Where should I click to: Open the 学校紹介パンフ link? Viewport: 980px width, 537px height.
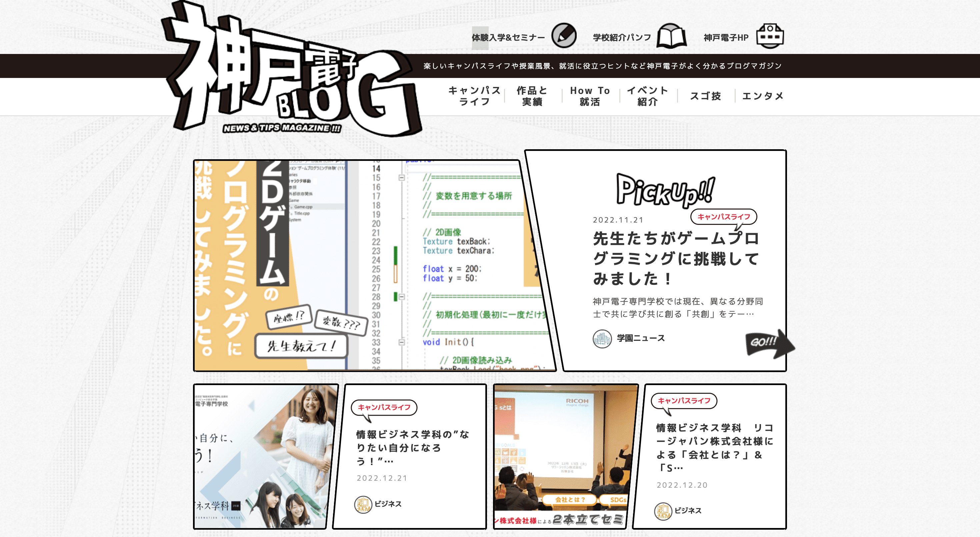[x=622, y=38]
